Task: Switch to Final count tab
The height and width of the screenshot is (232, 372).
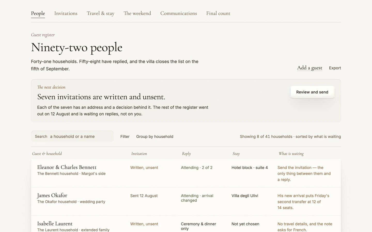Action: [x=218, y=13]
